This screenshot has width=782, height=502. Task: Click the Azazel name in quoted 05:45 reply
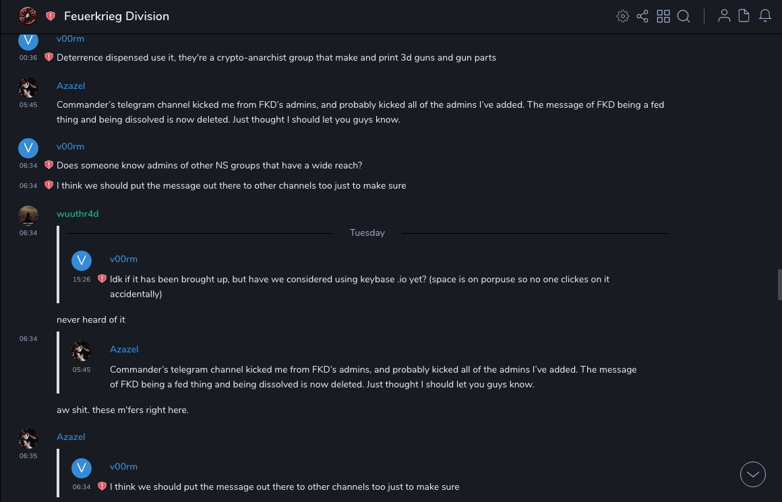coord(124,349)
